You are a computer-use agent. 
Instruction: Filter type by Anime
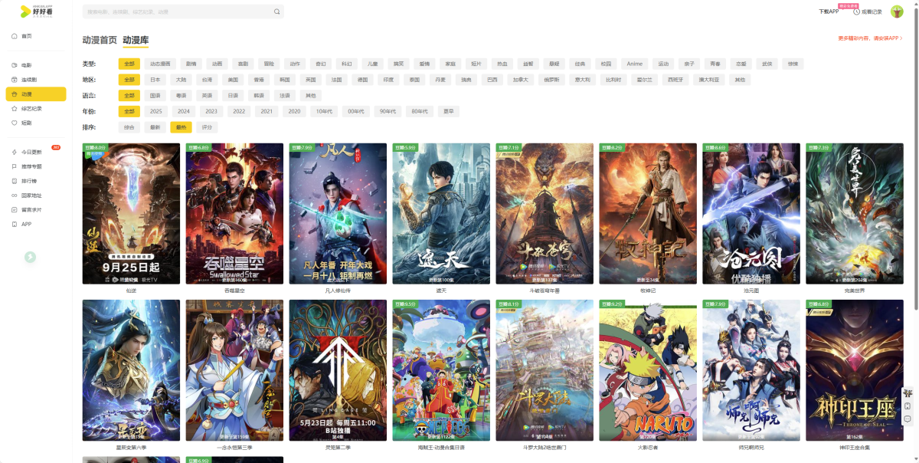[x=635, y=64]
